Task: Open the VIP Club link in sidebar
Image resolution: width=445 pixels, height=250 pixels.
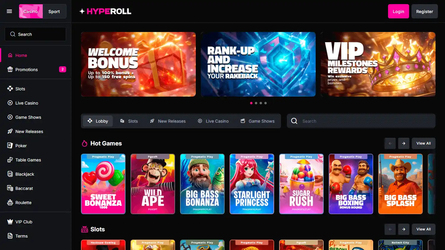Action: [x=24, y=222]
